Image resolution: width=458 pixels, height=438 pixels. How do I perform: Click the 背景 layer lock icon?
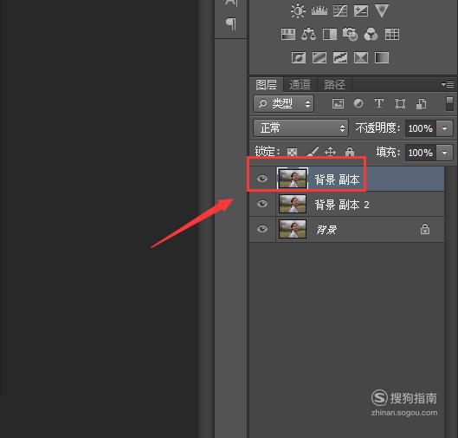click(425, 229)
